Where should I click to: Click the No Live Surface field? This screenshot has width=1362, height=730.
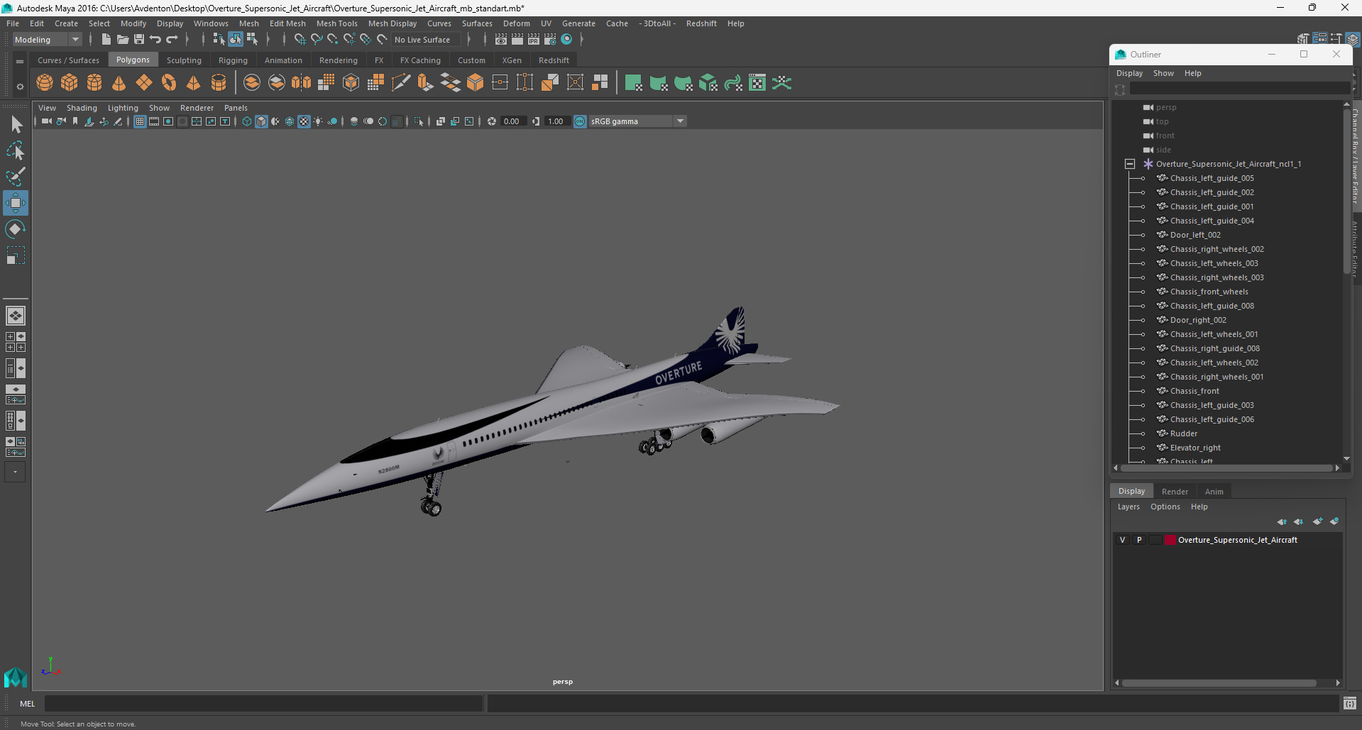(425, 40)
